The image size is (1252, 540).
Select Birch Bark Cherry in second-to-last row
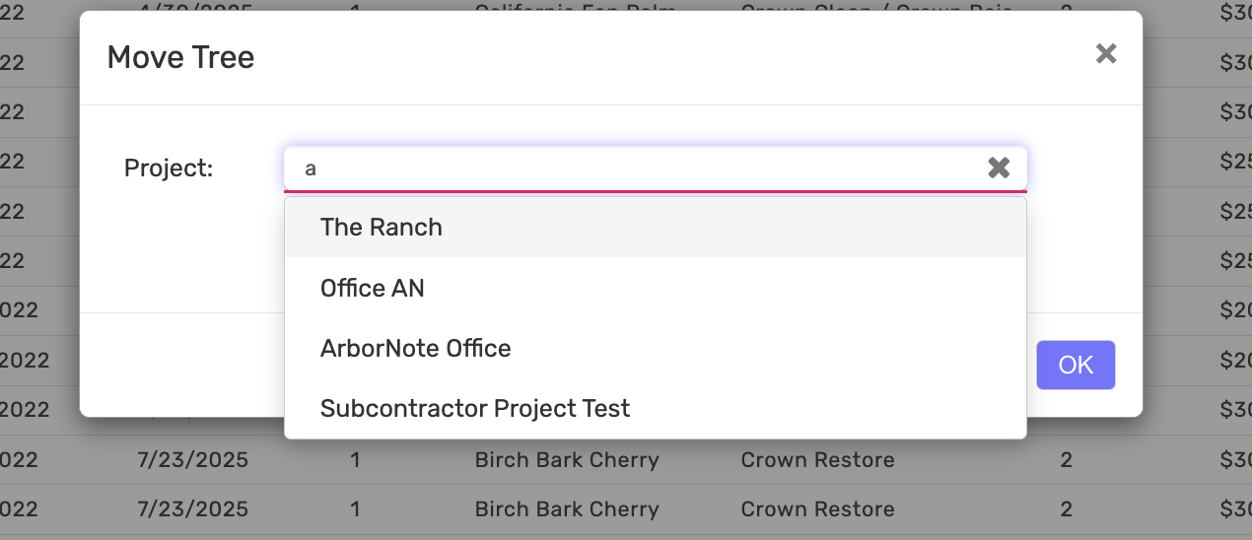tap(567, 460)
